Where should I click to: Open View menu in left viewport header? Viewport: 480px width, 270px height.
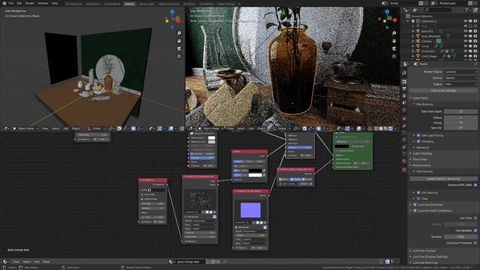45,128
